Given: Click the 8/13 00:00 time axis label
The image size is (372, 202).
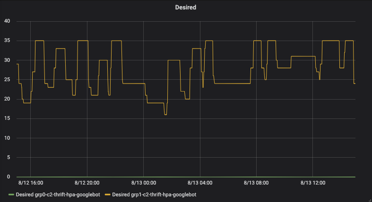Looking at the screenshot, I should [143, 183].
